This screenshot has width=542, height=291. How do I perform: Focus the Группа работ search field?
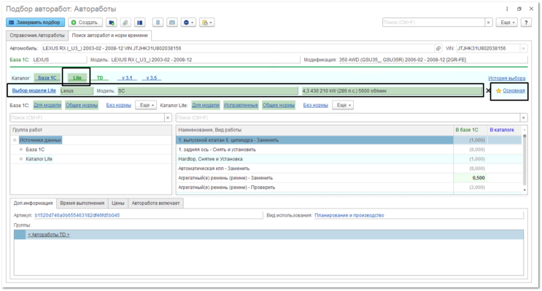click(87, 117)
